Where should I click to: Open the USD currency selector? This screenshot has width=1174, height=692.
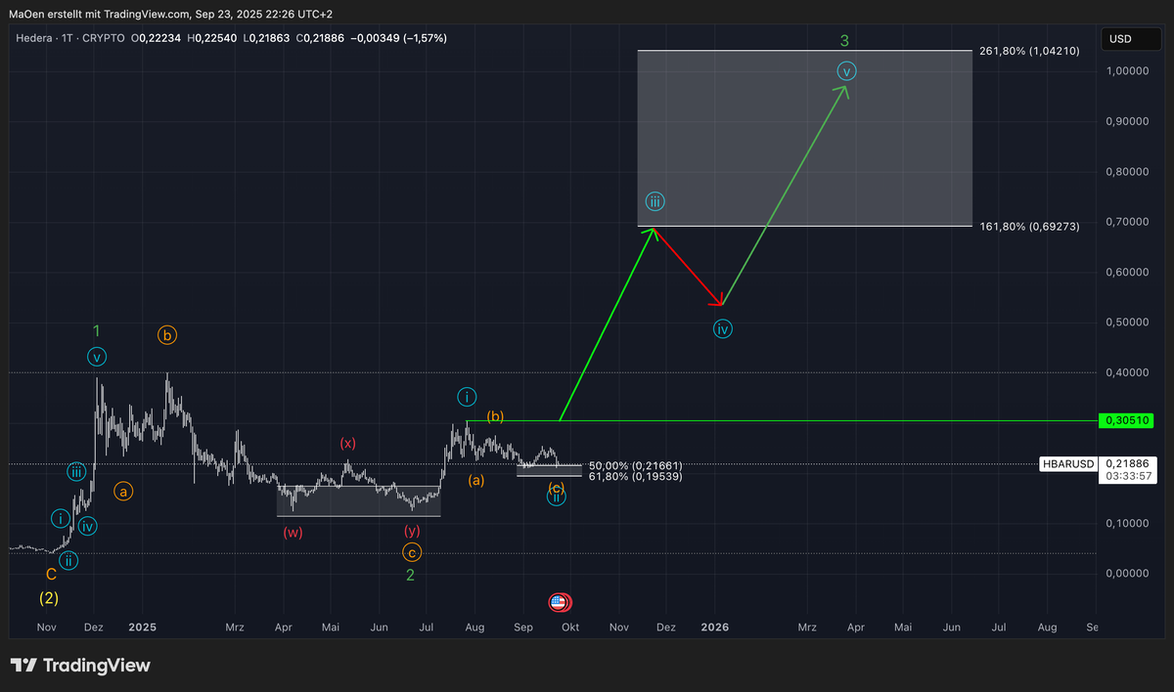1120,39
